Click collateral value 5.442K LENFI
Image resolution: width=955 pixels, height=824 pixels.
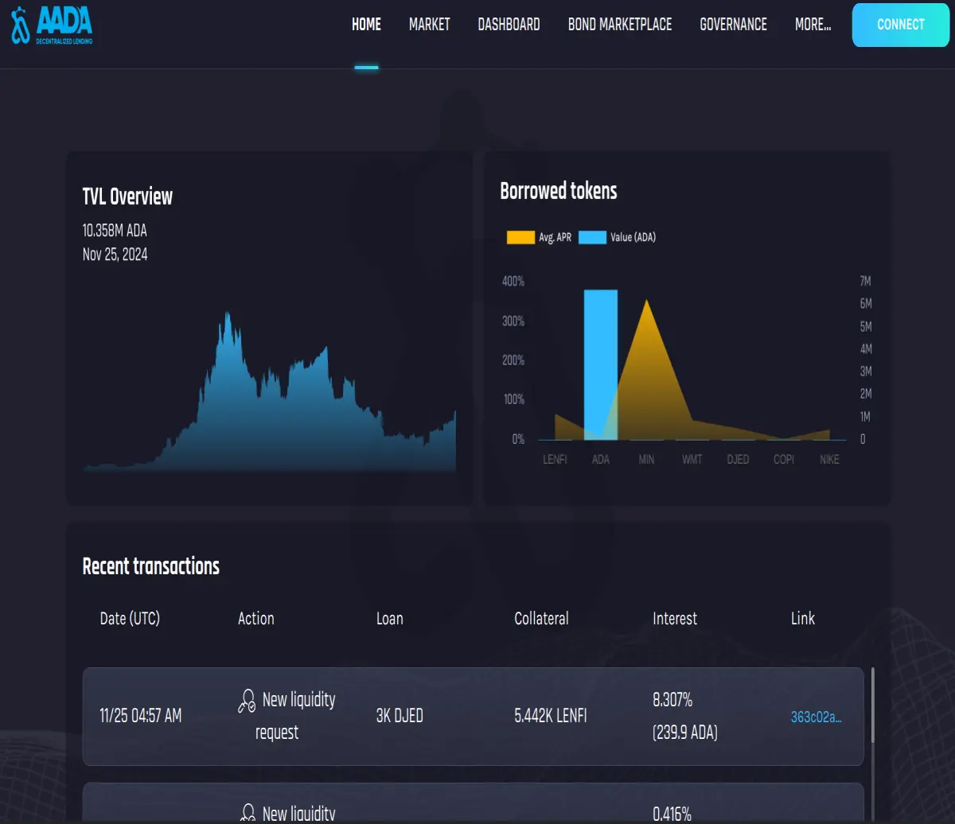(x=551, y=716)
